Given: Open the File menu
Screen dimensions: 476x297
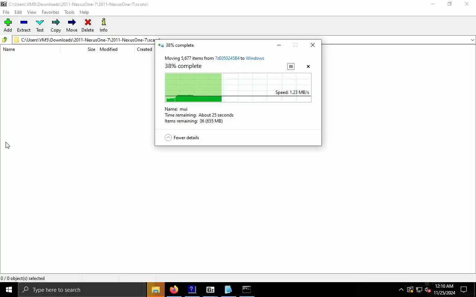Looking at the screenshot, I should click(x=6, y=12).
